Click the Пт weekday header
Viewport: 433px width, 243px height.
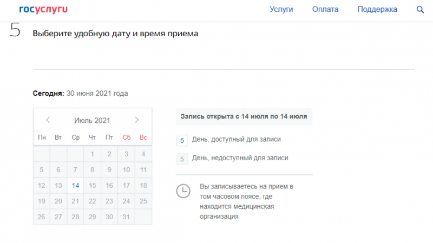pos(109,137)
